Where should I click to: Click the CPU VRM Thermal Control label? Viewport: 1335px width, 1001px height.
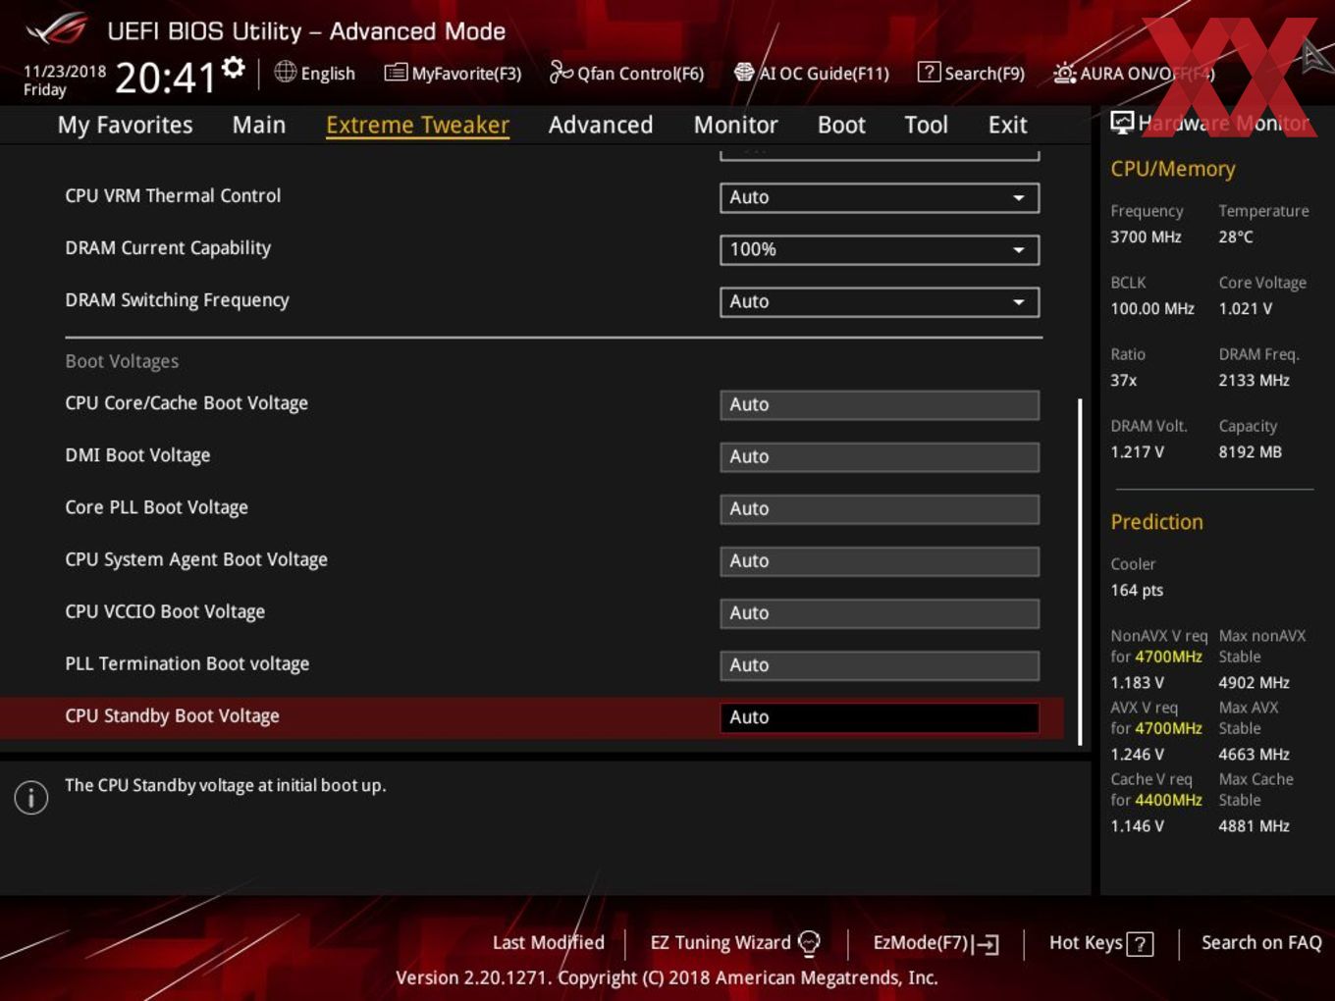pyautogui.click(x=173, y=195)
